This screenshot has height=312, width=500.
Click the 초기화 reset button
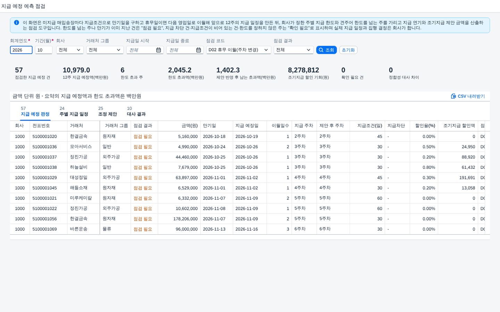click(348, 50)
